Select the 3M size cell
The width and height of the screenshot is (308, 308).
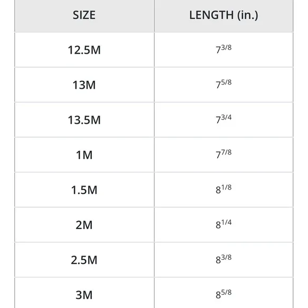tap(84, 293)
